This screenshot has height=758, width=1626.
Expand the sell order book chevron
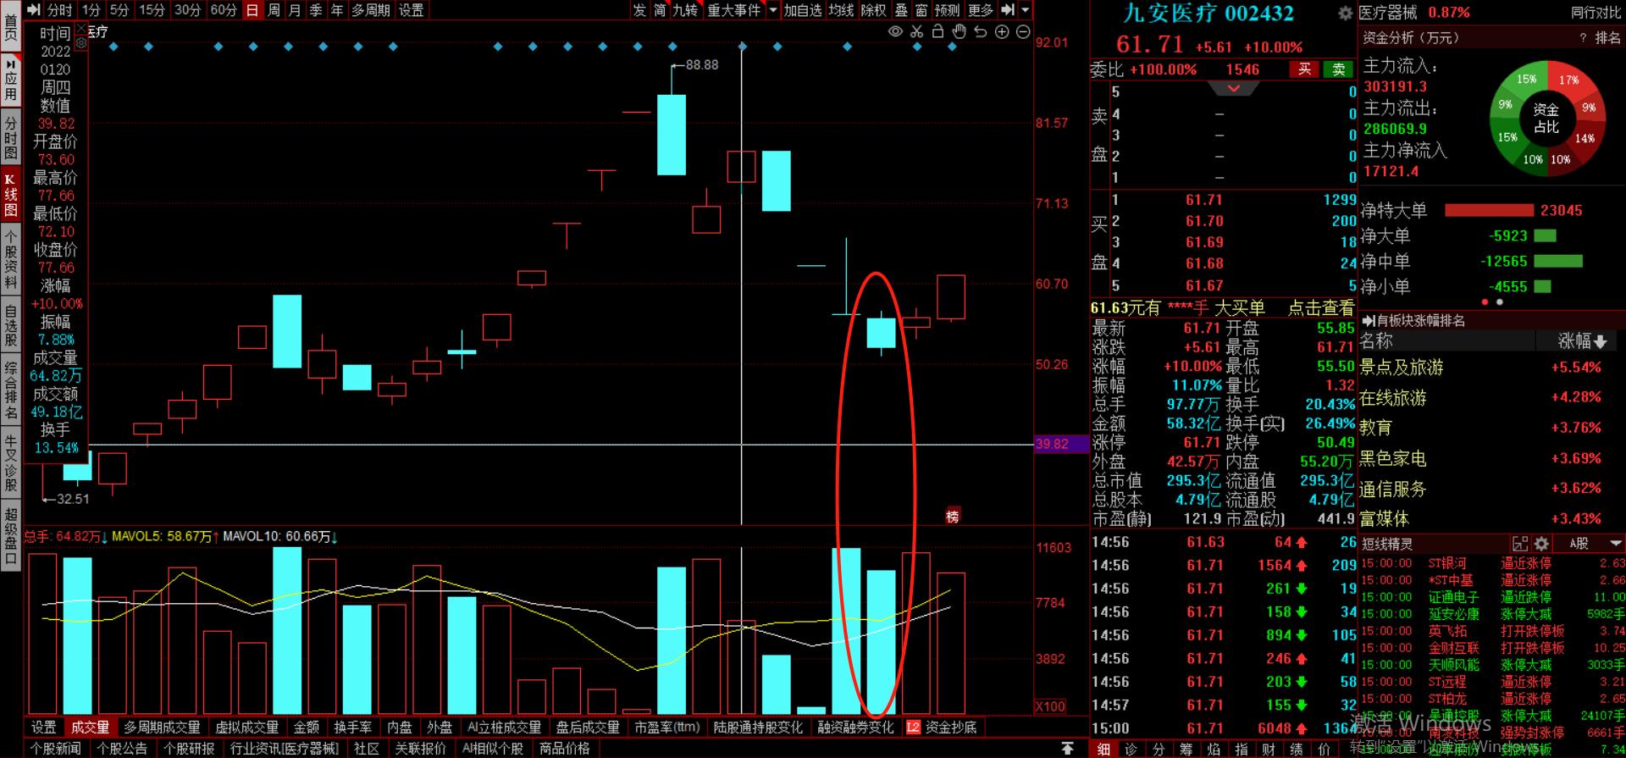click(x=1234, y=89)
